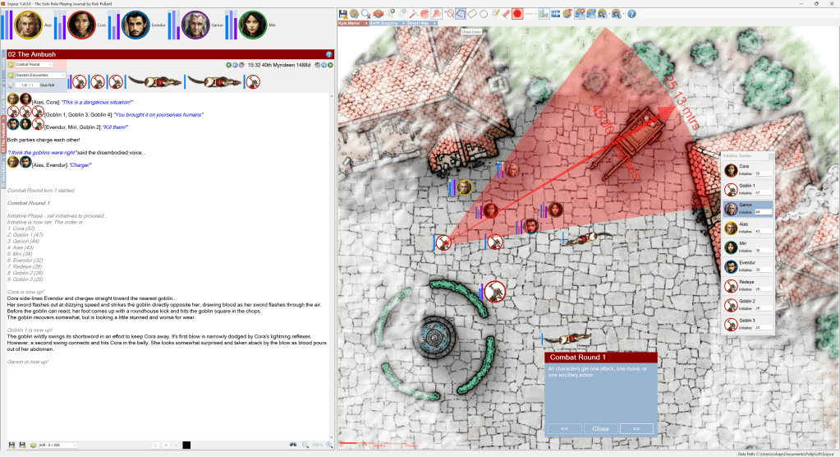Select Garion in the Initiative Tracker list
Viewport: 840px width, 457px height.
click(x=747, y=209)
